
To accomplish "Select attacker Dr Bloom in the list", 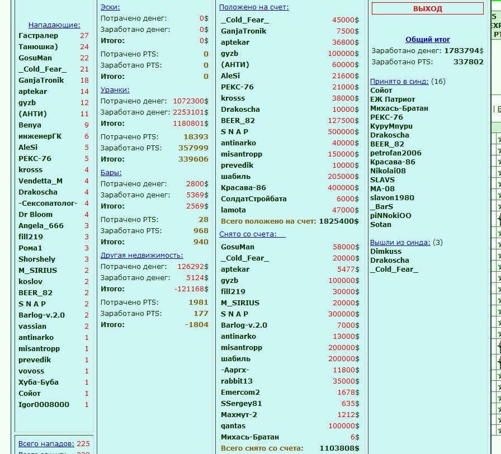I will (x=35, y=215).
